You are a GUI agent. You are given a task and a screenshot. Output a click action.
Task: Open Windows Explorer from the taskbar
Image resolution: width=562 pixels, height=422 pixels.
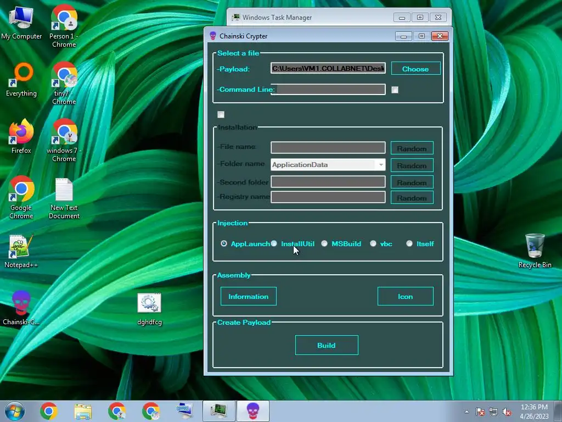[x=83, y=411]
